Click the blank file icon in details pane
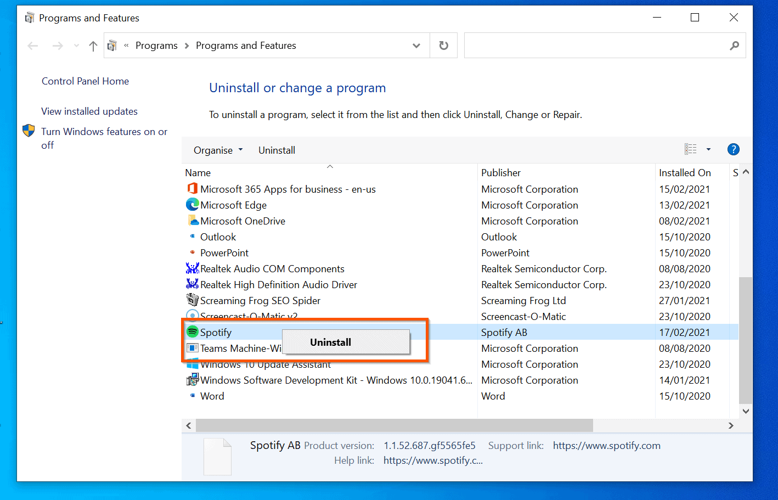The height and width of the screenshot is (500, 778). pyautogui.click(x=217, y=456)
